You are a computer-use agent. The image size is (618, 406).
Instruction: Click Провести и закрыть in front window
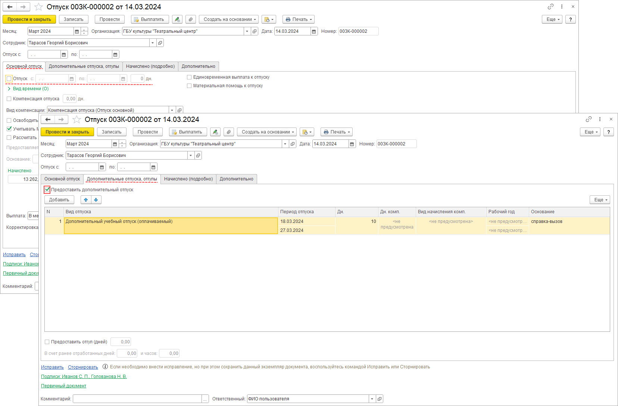[67, 132]
